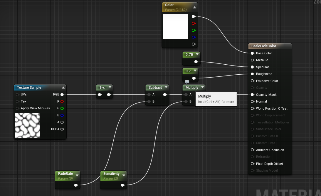Screen dimensions: 321x196
Task: Click the Color node's green channel pin
Action: (x=194, y=30)
